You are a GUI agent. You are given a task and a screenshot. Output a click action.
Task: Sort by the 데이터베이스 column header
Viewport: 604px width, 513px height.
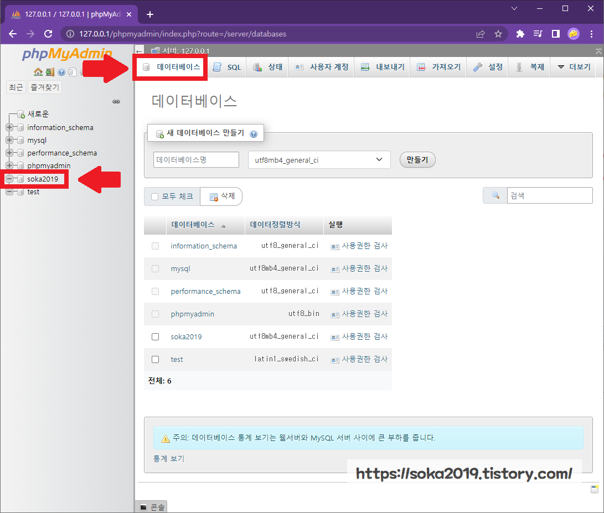point(193,225)
